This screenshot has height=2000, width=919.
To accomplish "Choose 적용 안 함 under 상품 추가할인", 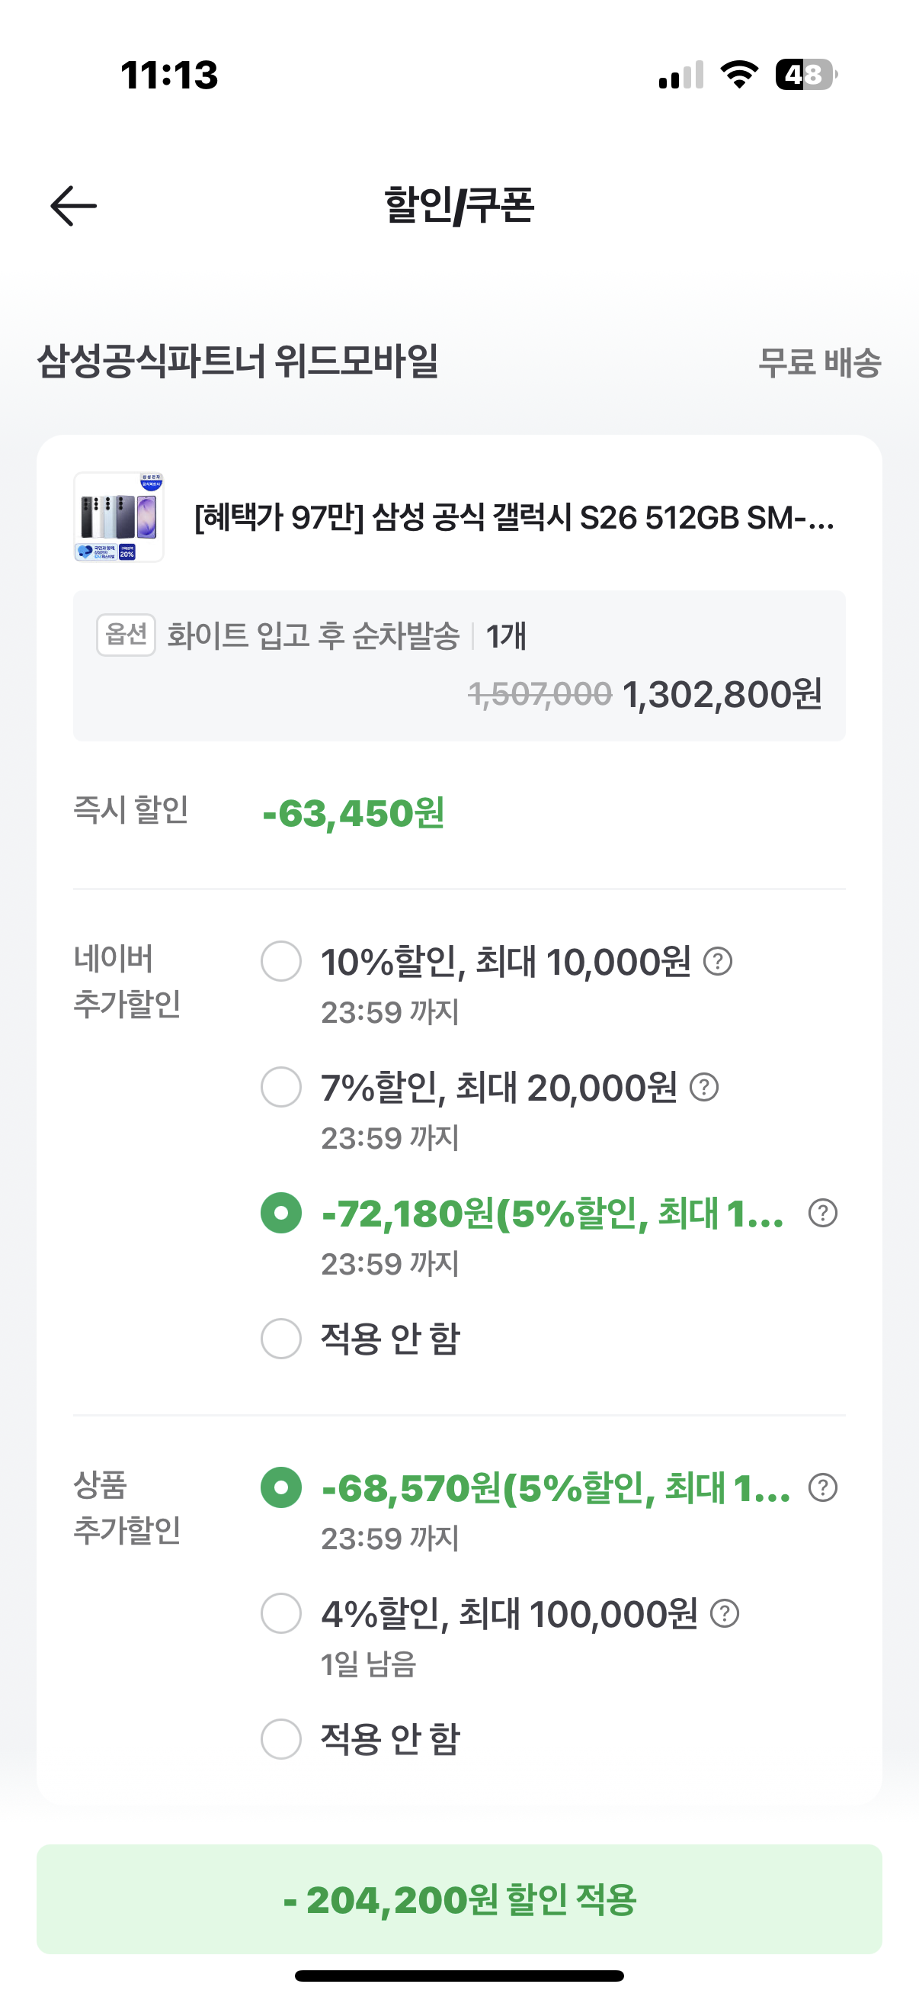I will pyautogui.click(x=281, y=1739).
